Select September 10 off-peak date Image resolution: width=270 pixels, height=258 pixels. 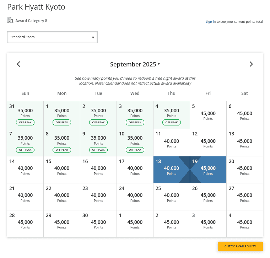[135, 143]
